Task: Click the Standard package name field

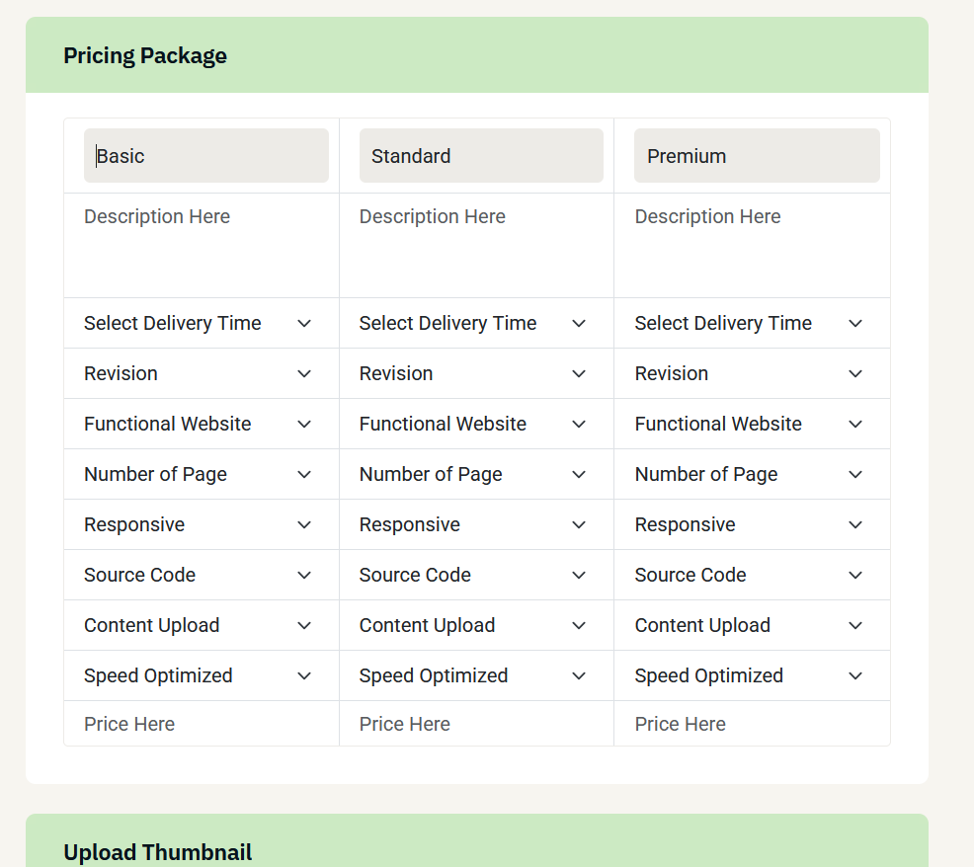Action: [481, 155]
